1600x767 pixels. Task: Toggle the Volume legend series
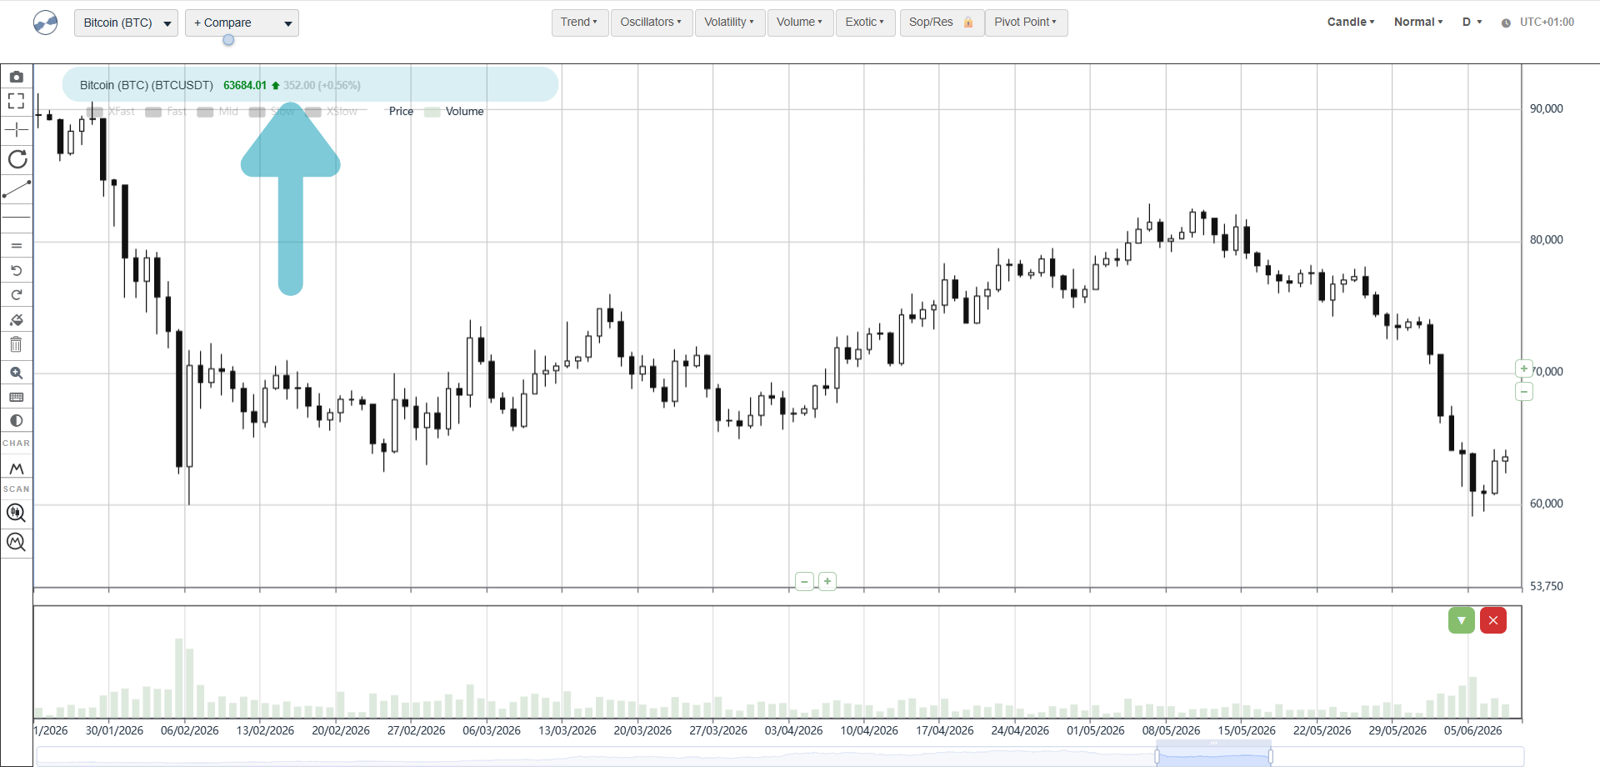pos(454,112)
